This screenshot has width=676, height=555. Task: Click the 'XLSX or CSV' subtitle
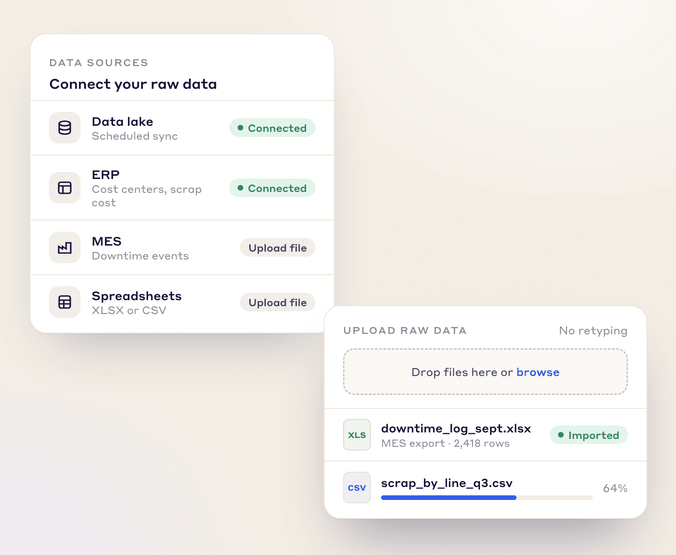click(x=129, y=310)
